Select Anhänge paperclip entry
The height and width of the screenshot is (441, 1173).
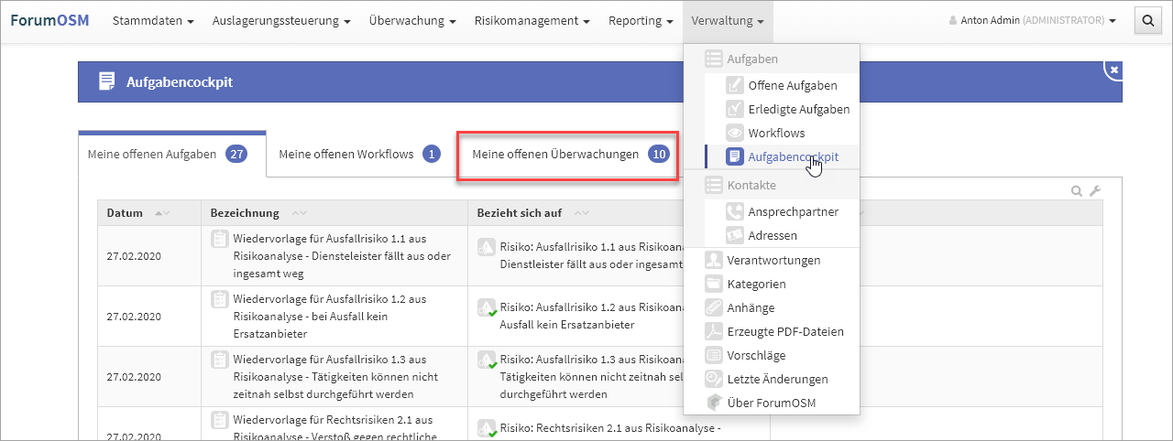point(751,307)
